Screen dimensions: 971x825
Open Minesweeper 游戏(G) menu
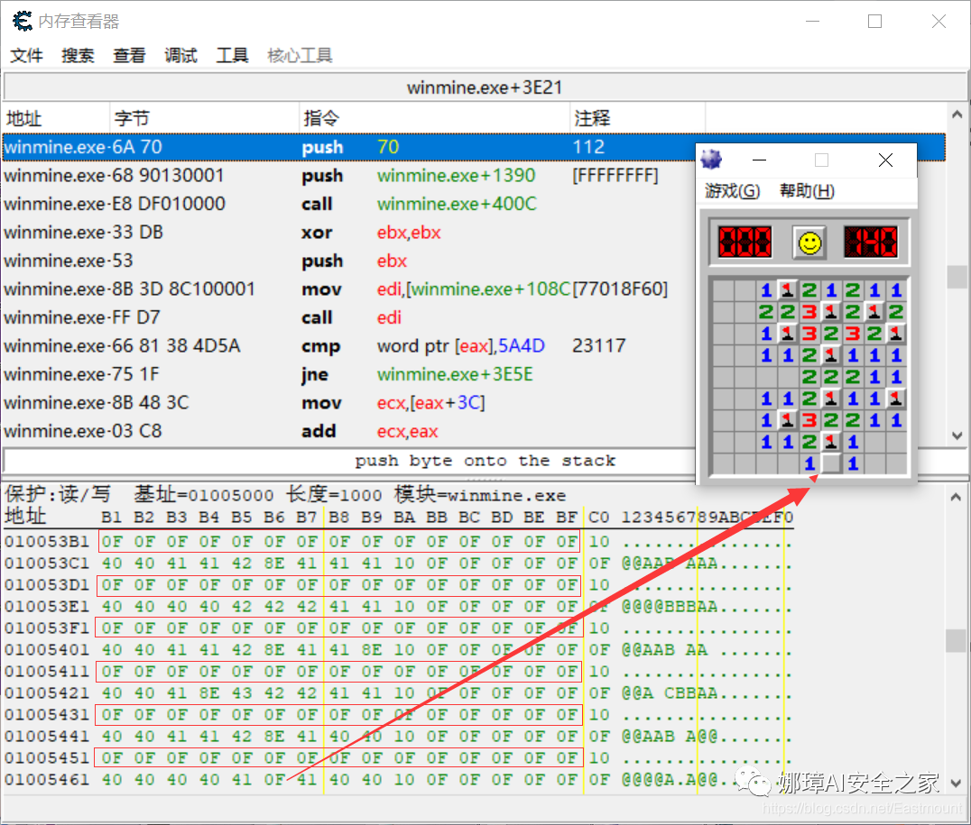(733, 190)
